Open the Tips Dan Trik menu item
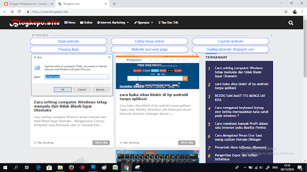Image resolution: width=307 pixels, height=172 pixels. [x=168, y=22]
